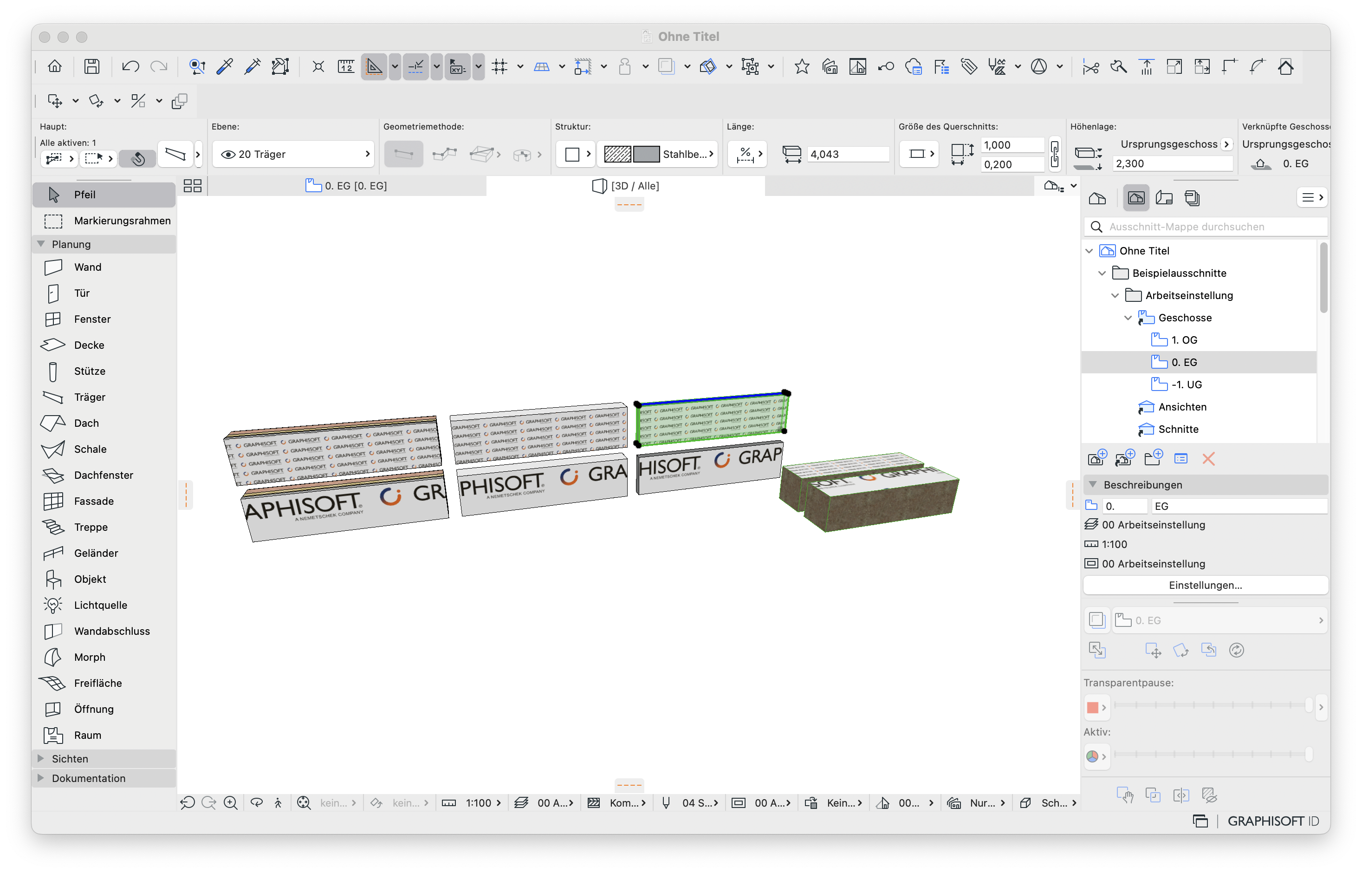Collapse the Planung toolbox group
The image size is (1362, 873).
(41, 244)
